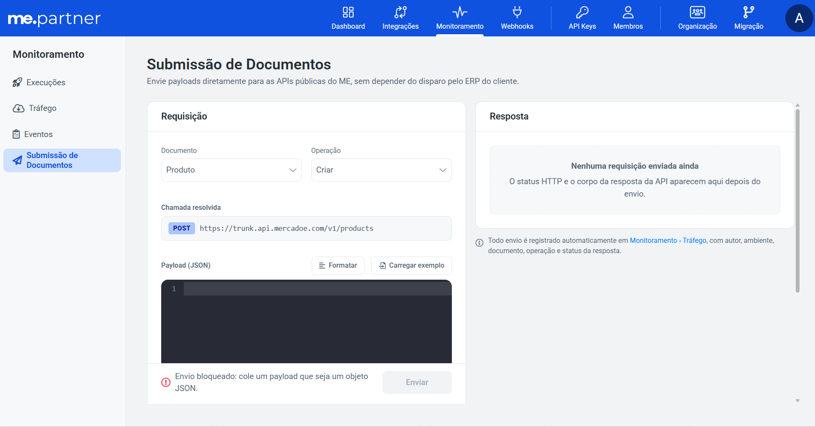The image size is (815, 427).
Task: Click the paper plane Submissão icon
Action: [x=18, y=161]
